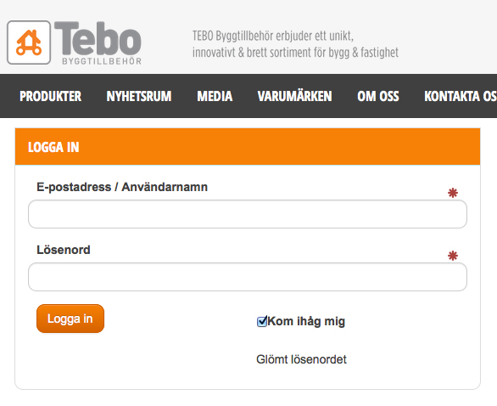Open the PRODUKTER menu
Viewport: 497px width, 406px height.
(x=50, y=96)
